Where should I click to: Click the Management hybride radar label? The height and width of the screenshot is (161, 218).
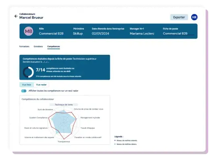click(90, 118)
